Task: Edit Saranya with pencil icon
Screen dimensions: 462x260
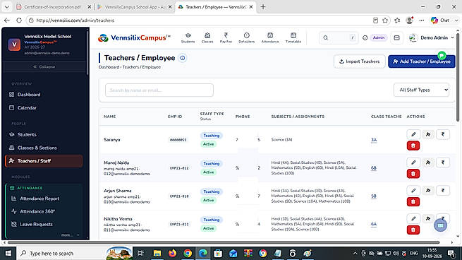Action: [413, 134]
